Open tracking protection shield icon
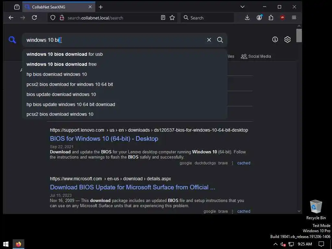The image size is (332, 249). [53, 18]
